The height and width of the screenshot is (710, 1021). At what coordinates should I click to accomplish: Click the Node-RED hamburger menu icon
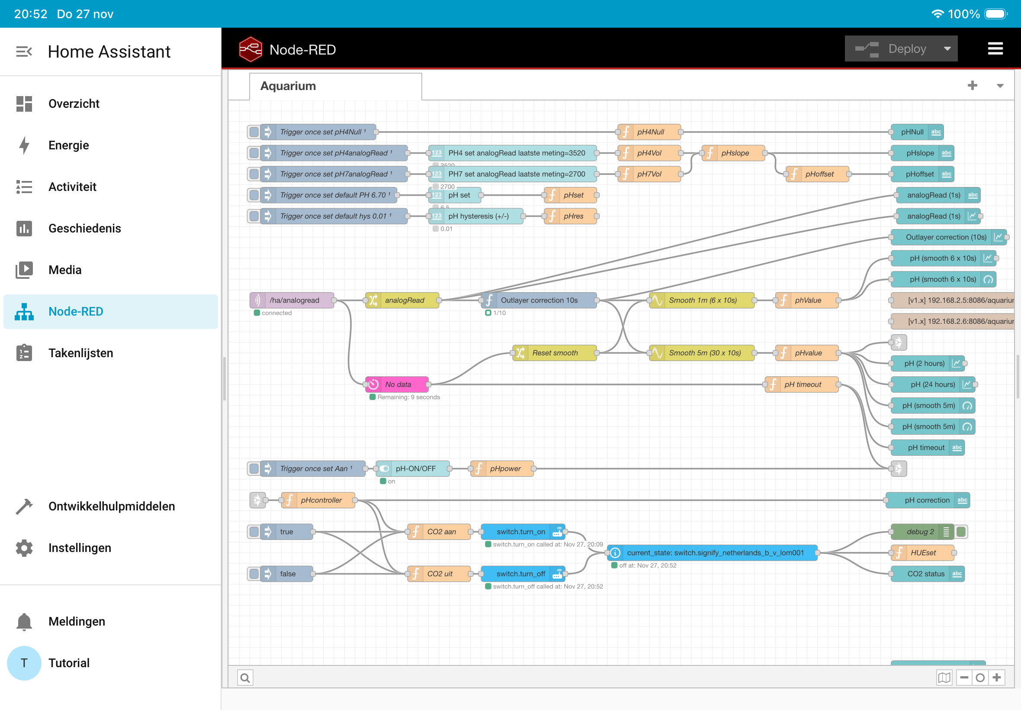995,48
